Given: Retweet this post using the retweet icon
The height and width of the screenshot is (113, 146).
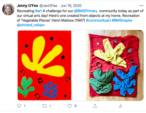Looking at the screenshot, I should point(44,106).
